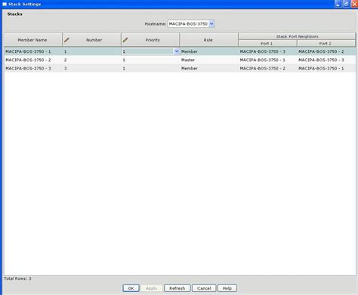
Task: Open the Priority dropdown arrow in first row
Action: click(x=177, y=51)
